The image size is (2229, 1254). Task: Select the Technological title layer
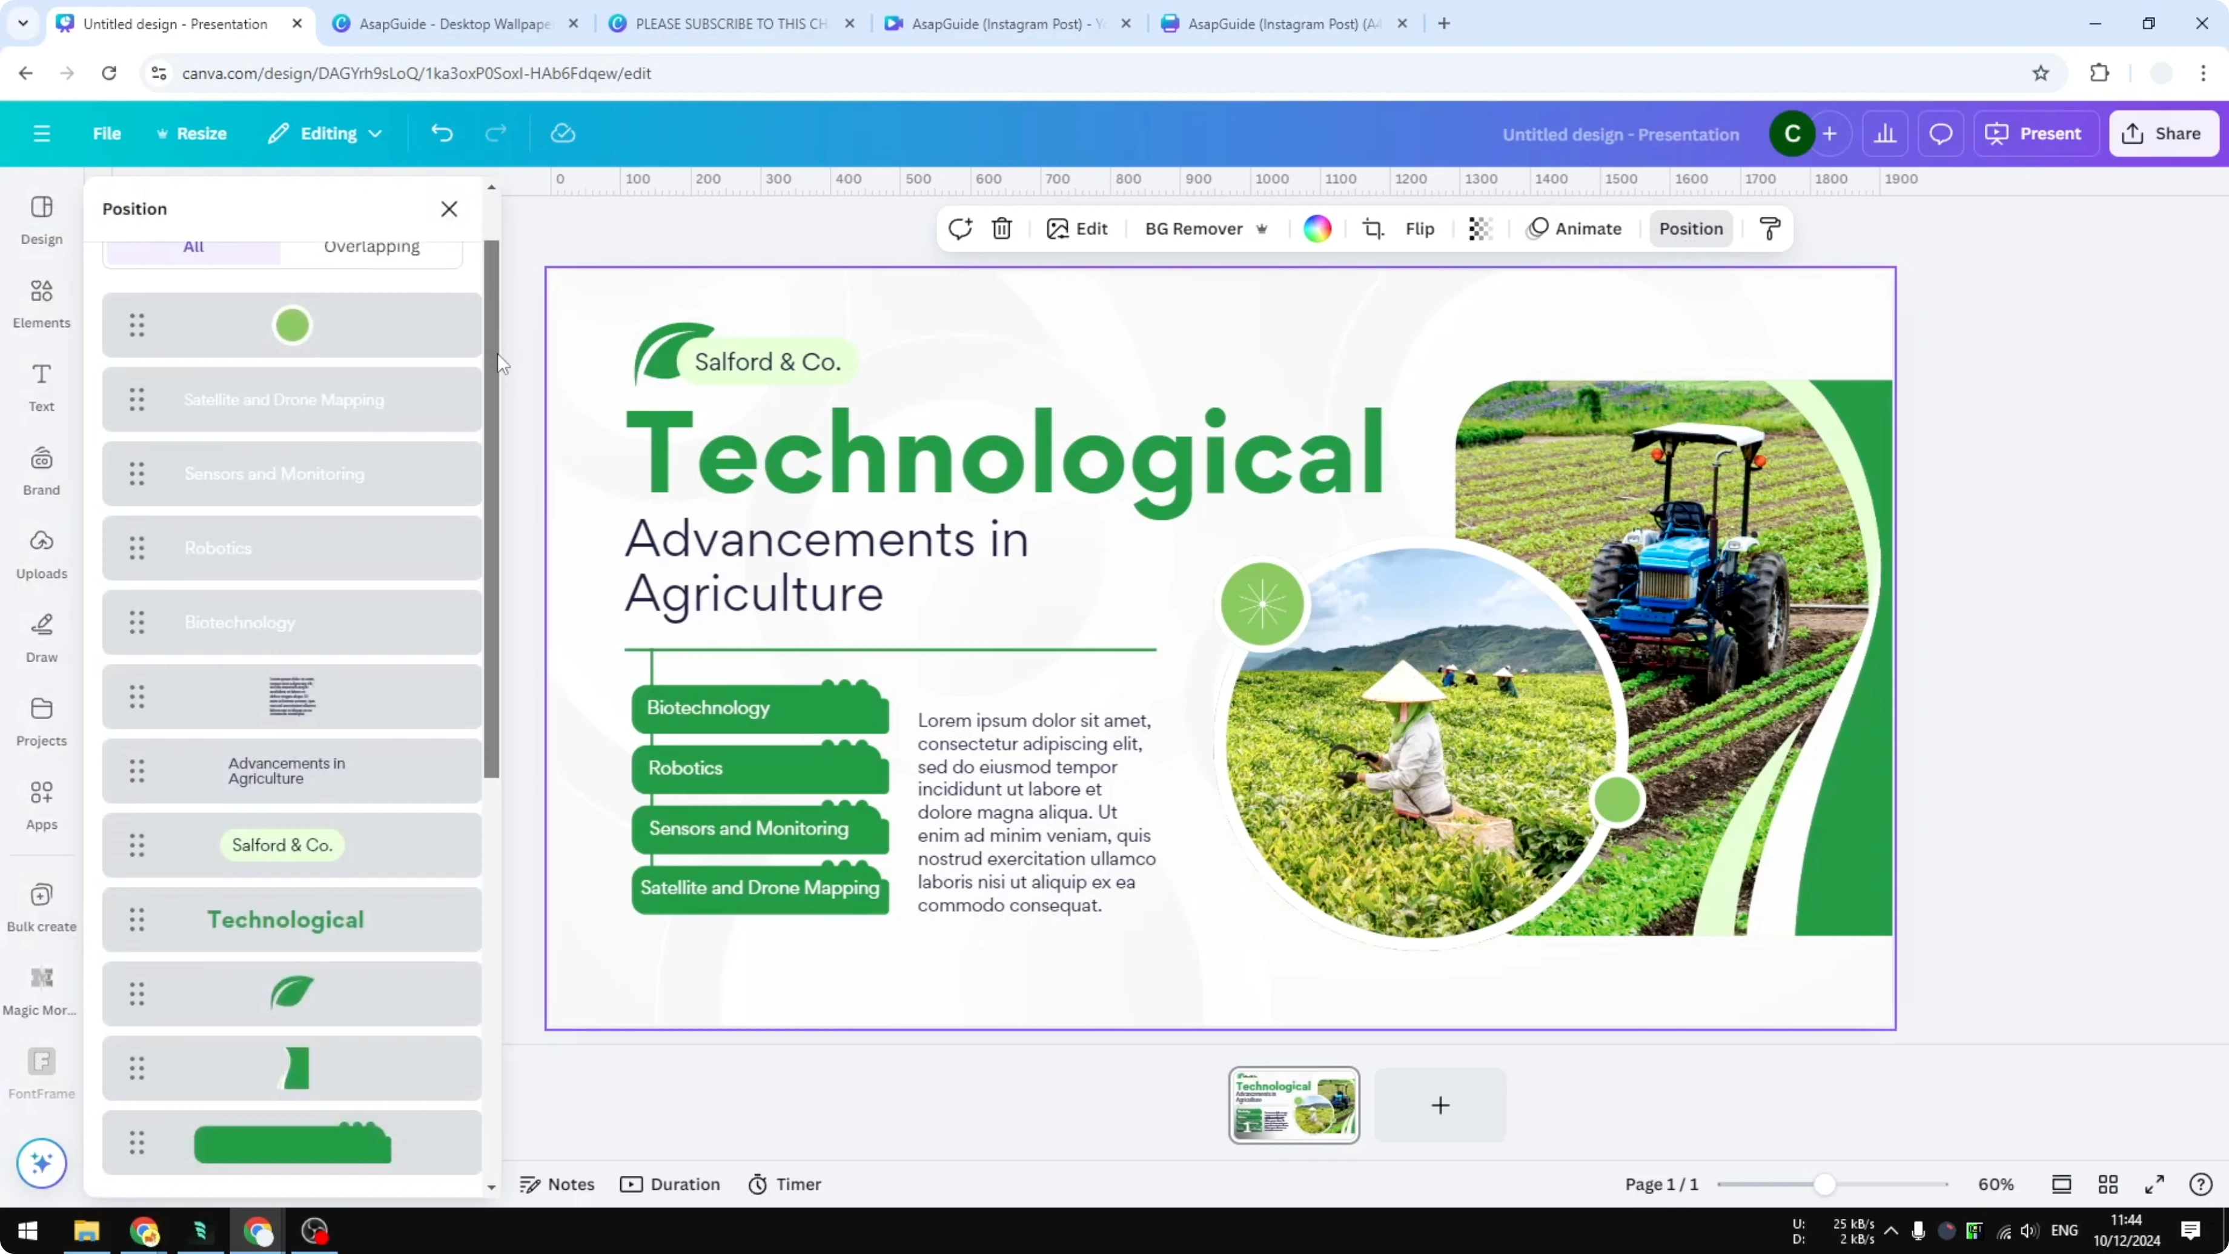[x=291, y=920]
